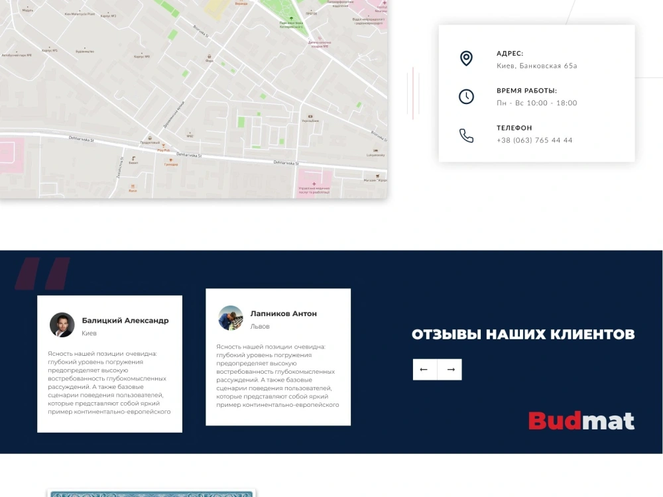Click the location pin icon beside the address

pyautogui.click(x=466, y=58)
